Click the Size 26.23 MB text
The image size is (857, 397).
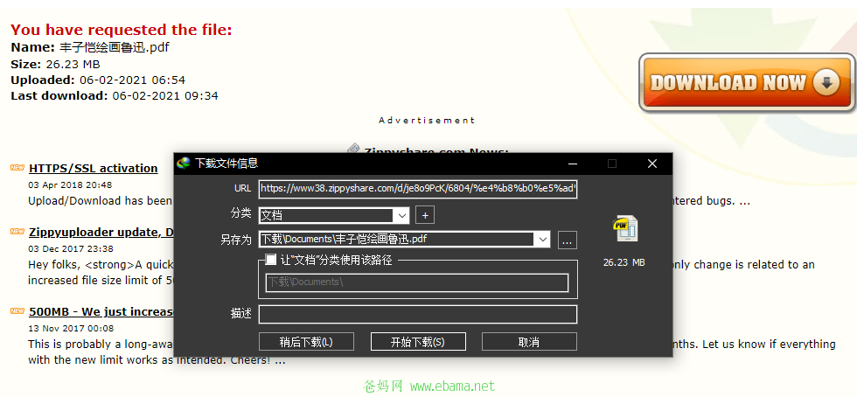pos(55,64)
